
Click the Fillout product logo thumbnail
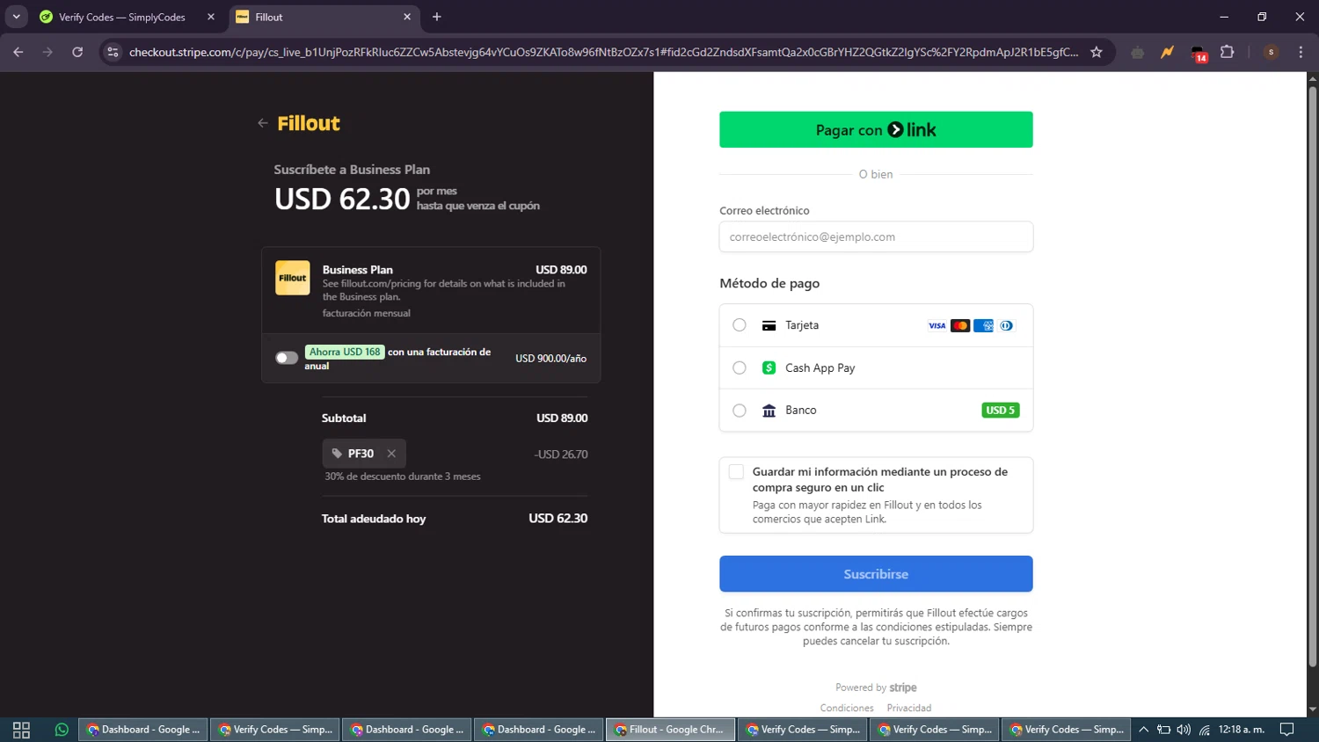(x=293, y=278)
